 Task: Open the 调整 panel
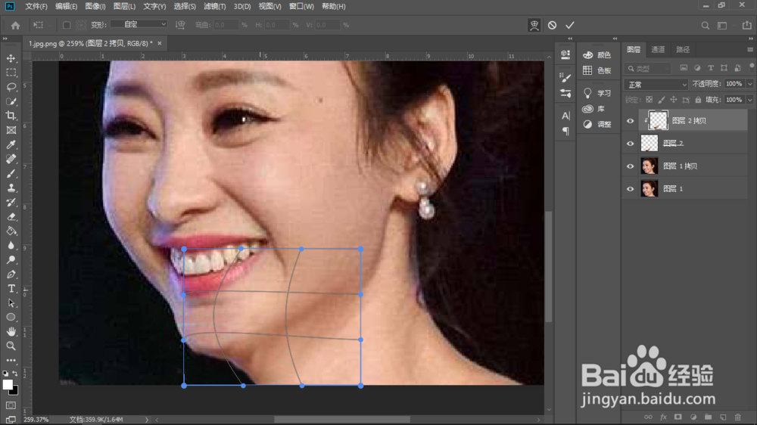coord(597,124)
